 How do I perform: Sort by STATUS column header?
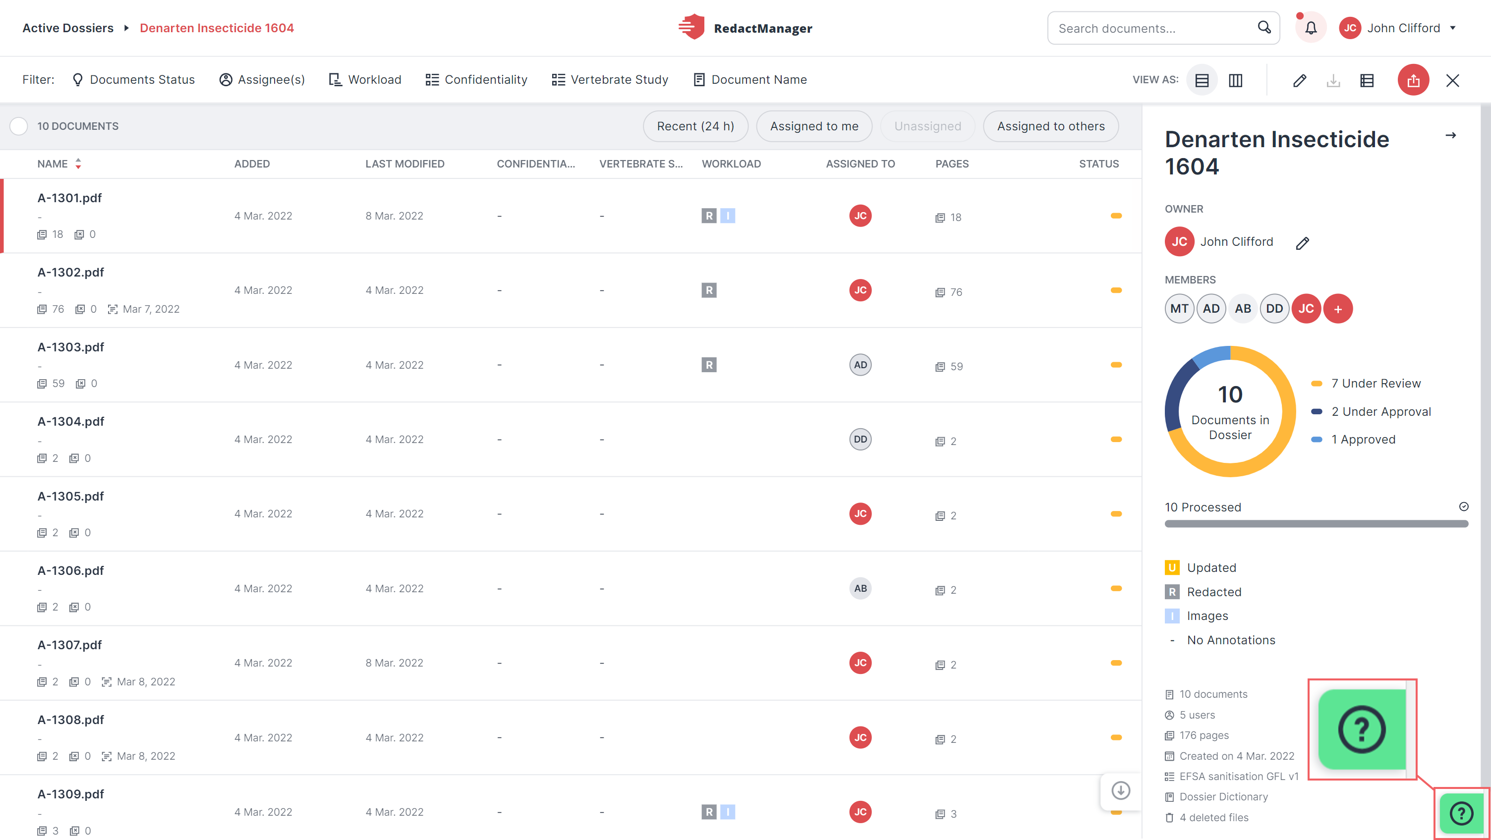1098,164
